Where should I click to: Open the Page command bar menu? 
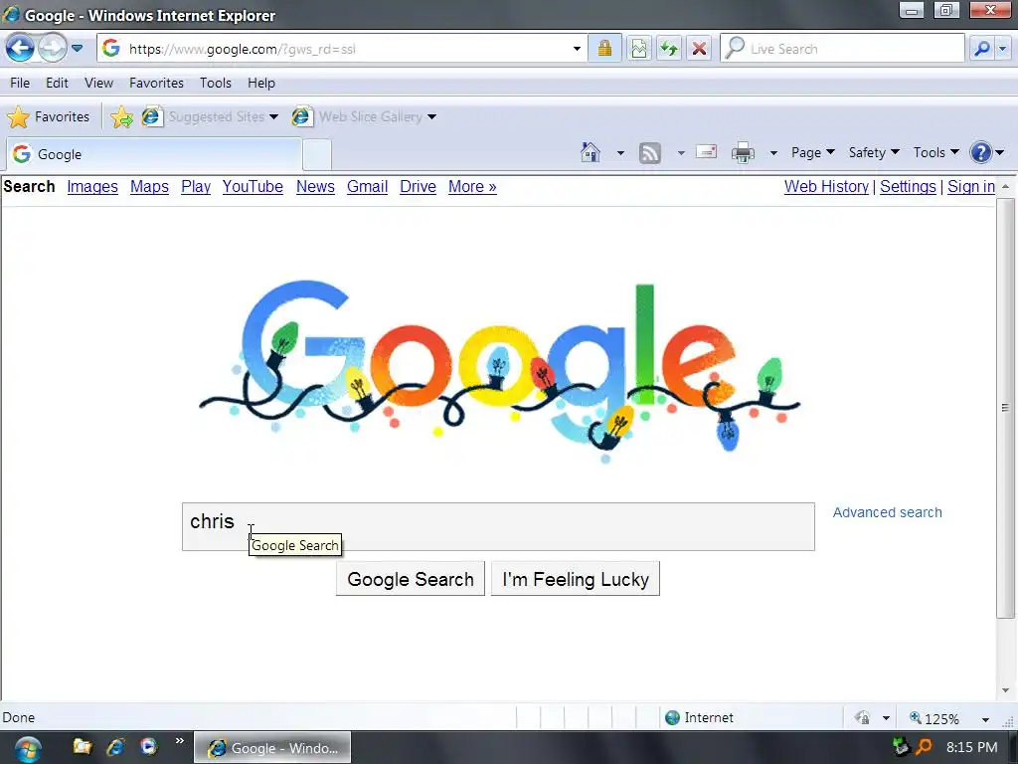813,152
